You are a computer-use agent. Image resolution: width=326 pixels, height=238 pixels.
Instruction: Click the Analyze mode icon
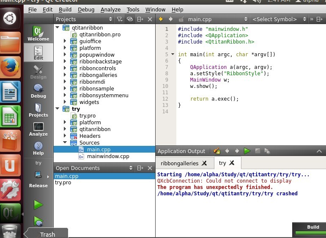pyautogui.click(x=38, y=129)
